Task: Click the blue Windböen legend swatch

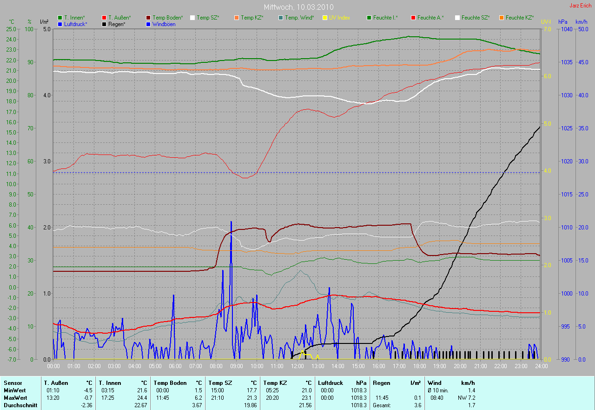Action: click(148, 24)
